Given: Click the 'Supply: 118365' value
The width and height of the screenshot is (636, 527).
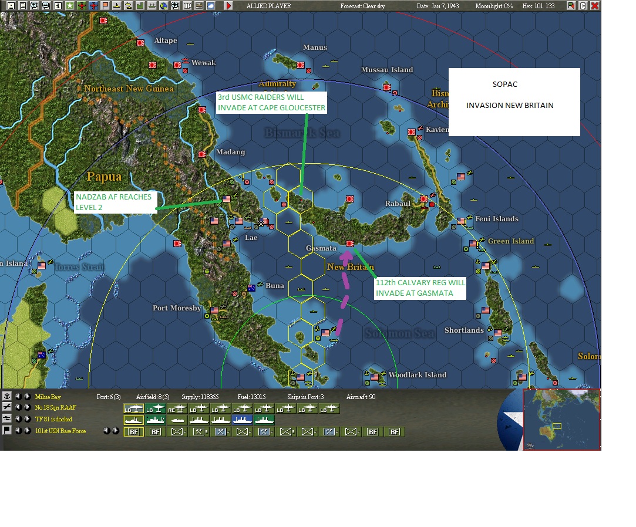Looking at the screenshot, I should [200, 397].
